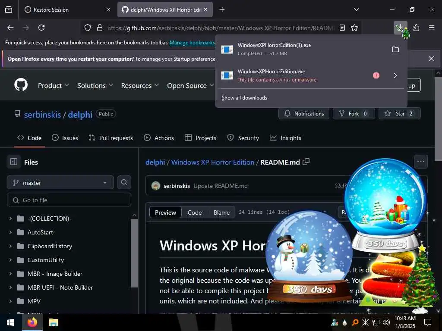Expand the MPV folder chevron
The height and width of the screenshot is (331, 442).
[10, 301]
